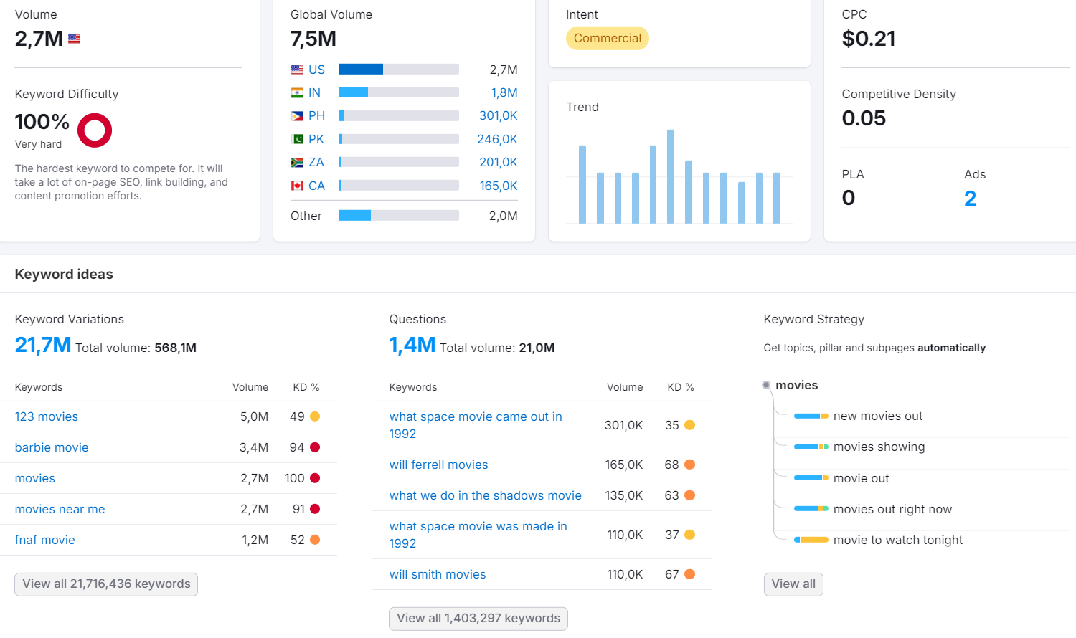
Task: Click the US flag icon beside Volume
Action: coord(75,39)
